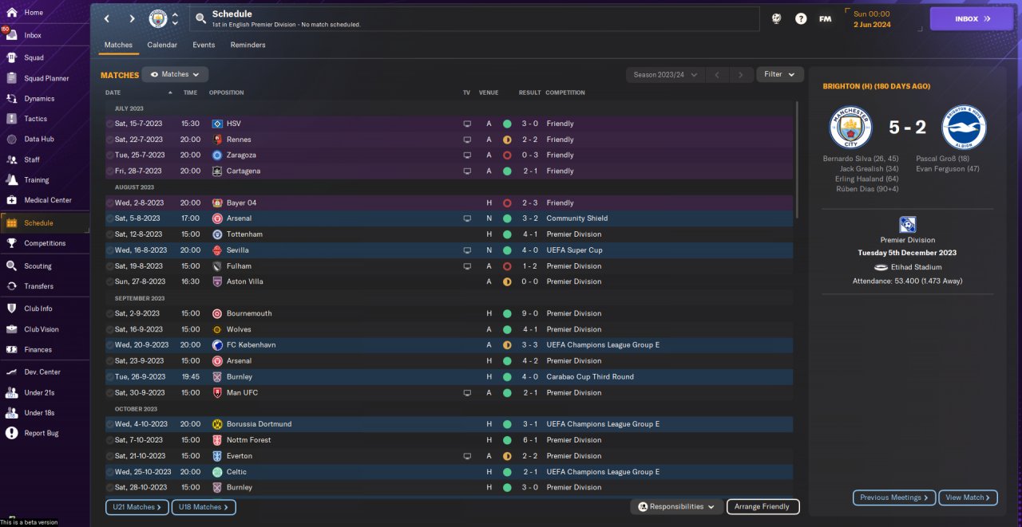This screenshot has width=1022, height=527.
Task: Open the Squad sidebar icon
Action: 11,57
